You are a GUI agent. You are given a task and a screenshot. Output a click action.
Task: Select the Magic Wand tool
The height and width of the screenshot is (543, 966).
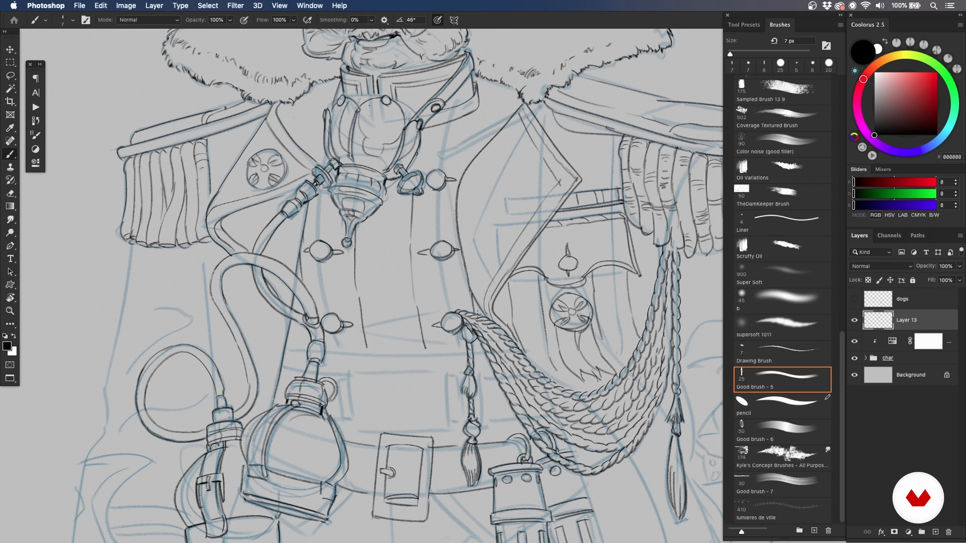[10, 88]
